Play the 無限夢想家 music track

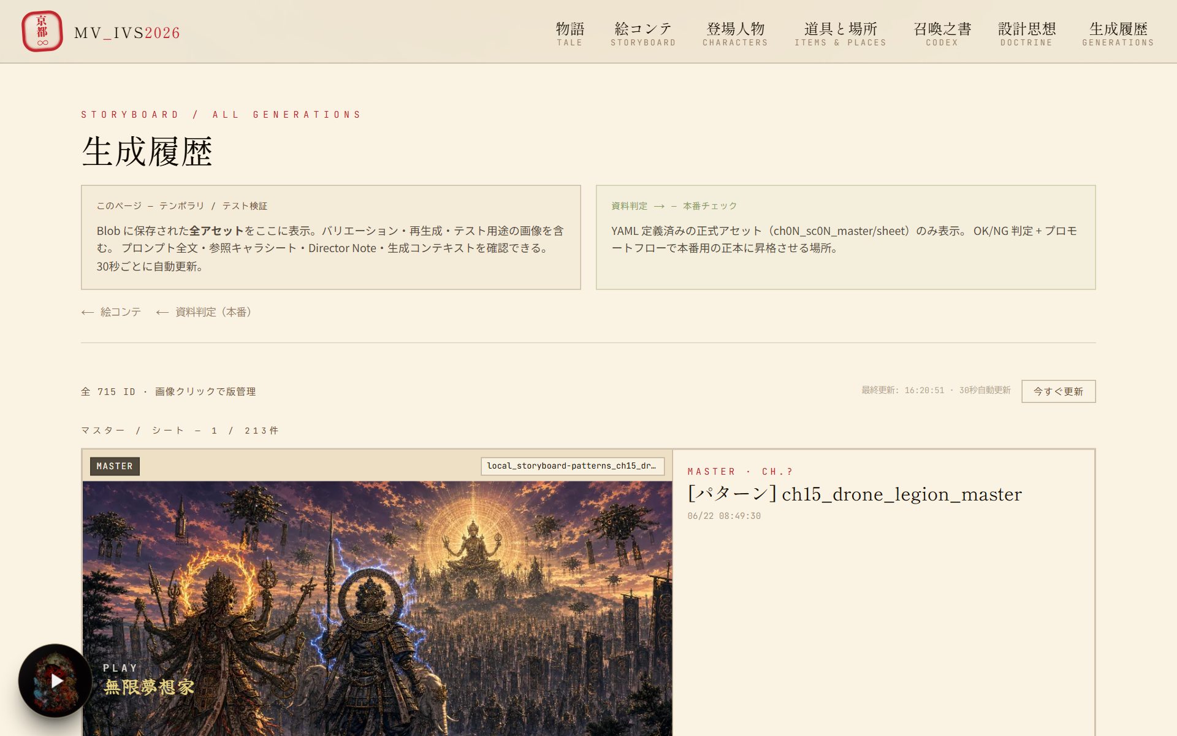coord(55,680)
